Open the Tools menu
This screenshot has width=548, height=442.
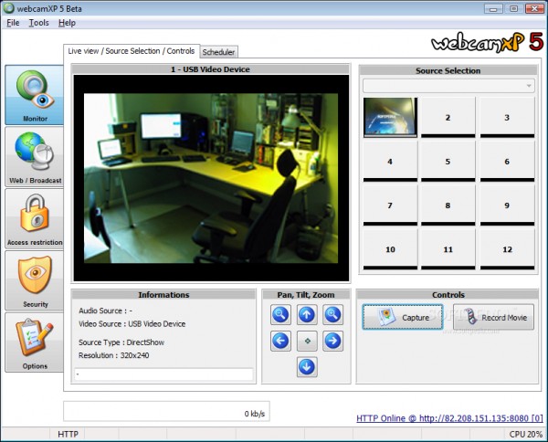(38, 23)
